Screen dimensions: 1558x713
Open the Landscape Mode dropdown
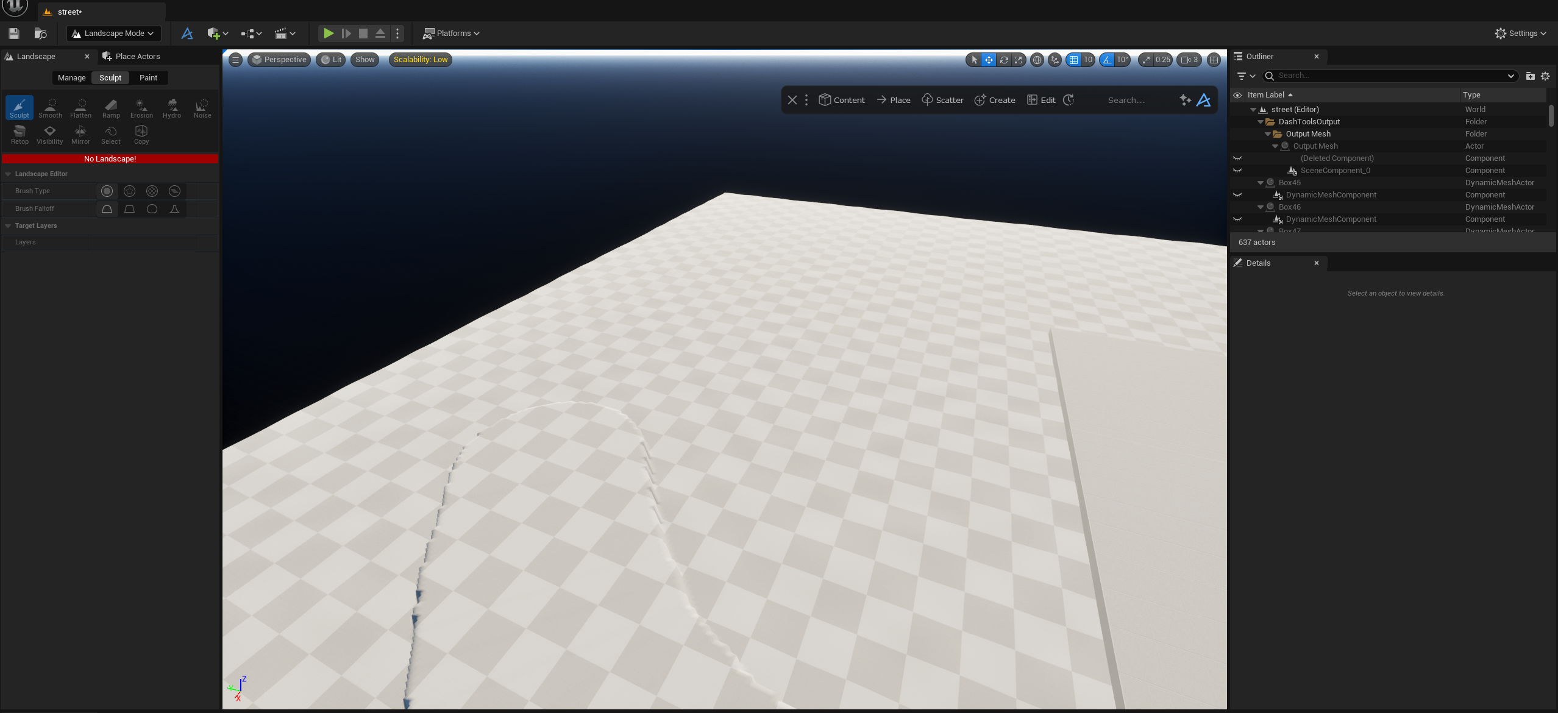point(113,34)
